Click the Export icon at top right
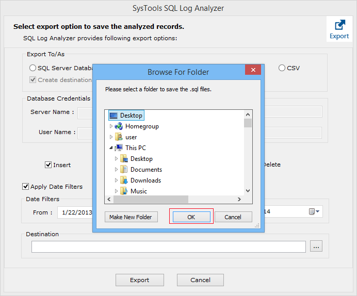The width and height of the screenshot is (357, 296). (340, 25)
